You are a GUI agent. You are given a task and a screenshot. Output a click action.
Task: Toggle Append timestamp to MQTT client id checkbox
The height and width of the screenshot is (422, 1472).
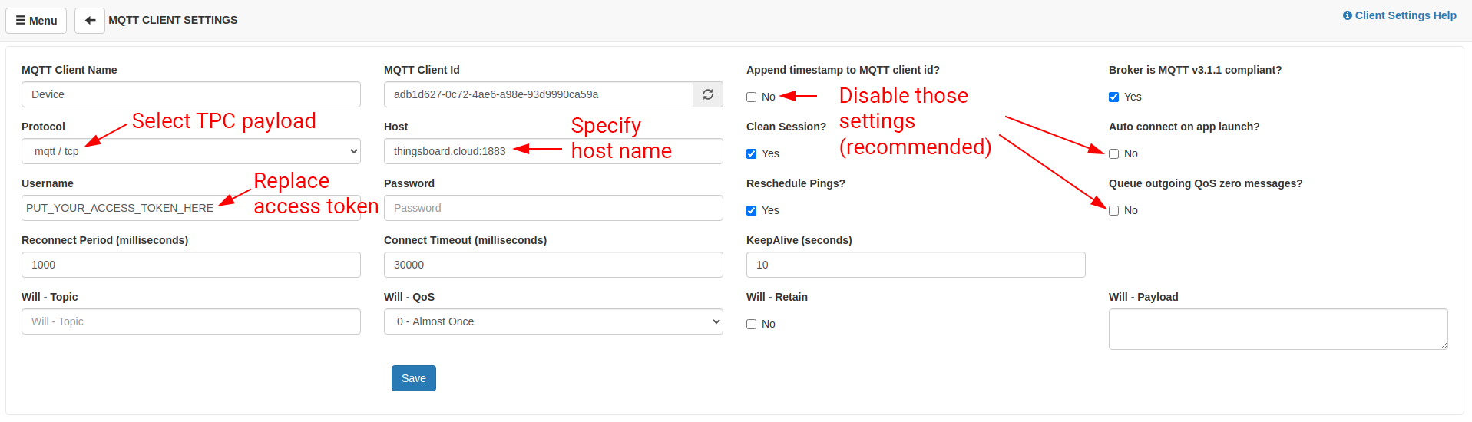(x=752, y=97)
